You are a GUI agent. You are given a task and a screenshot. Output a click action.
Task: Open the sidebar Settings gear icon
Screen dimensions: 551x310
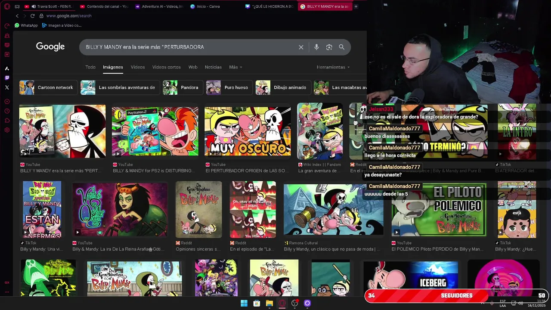pyautogui.click(x=7, y=130)
